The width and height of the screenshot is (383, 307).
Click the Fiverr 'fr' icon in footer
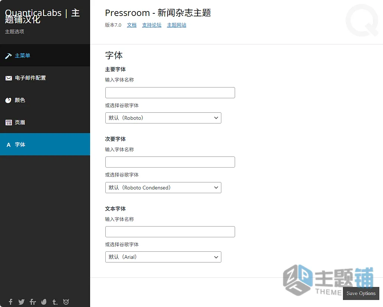33,302
